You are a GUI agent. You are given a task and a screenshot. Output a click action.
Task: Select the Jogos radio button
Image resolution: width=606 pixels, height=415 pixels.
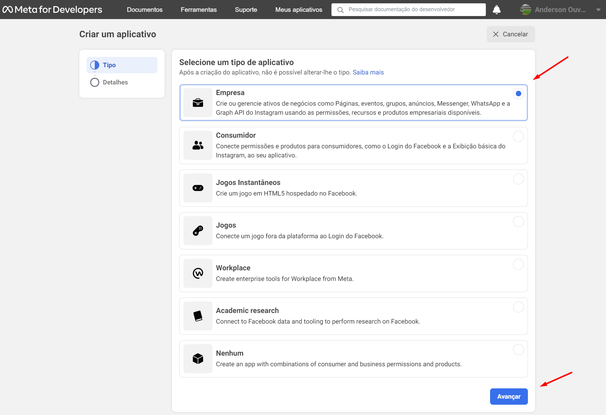518,222
